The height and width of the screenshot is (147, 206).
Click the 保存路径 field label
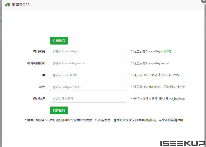(39, 99)
